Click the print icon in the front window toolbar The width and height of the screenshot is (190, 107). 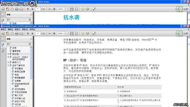pos(17,33)
